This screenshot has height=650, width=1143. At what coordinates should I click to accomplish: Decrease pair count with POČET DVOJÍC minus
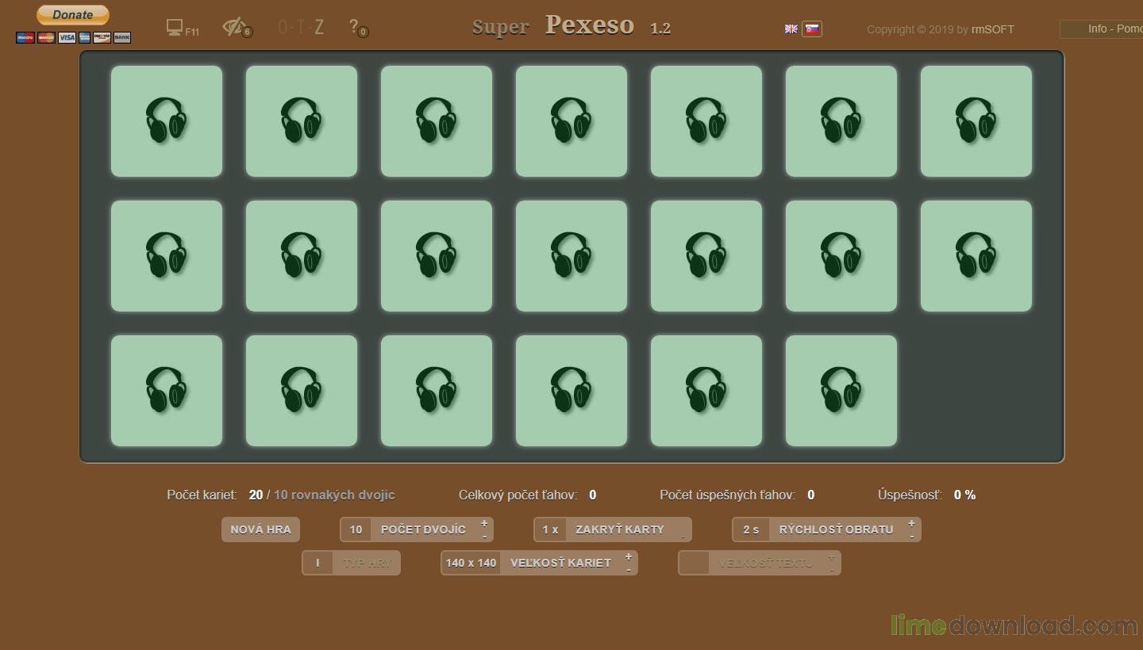tap(484, 537)
